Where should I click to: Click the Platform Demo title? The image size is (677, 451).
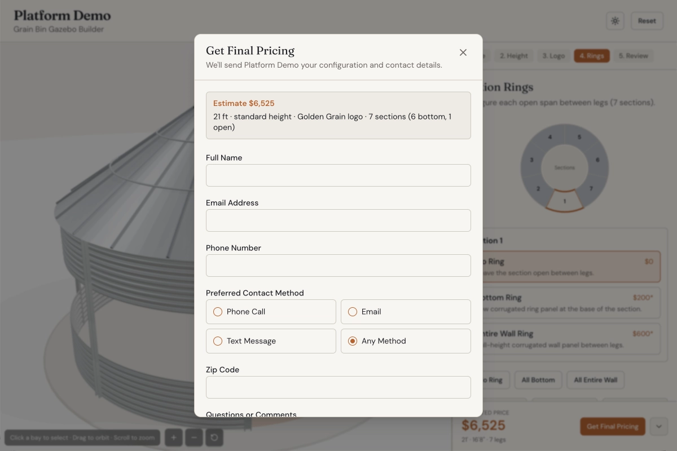coord(62,15)
